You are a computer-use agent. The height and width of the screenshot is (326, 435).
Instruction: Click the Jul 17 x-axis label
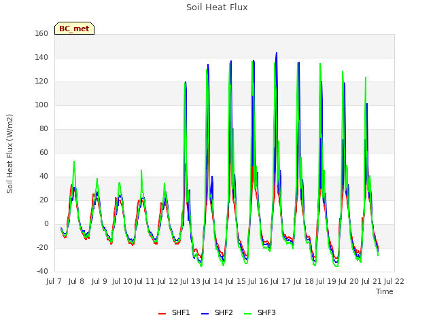[x=281, y=281]
